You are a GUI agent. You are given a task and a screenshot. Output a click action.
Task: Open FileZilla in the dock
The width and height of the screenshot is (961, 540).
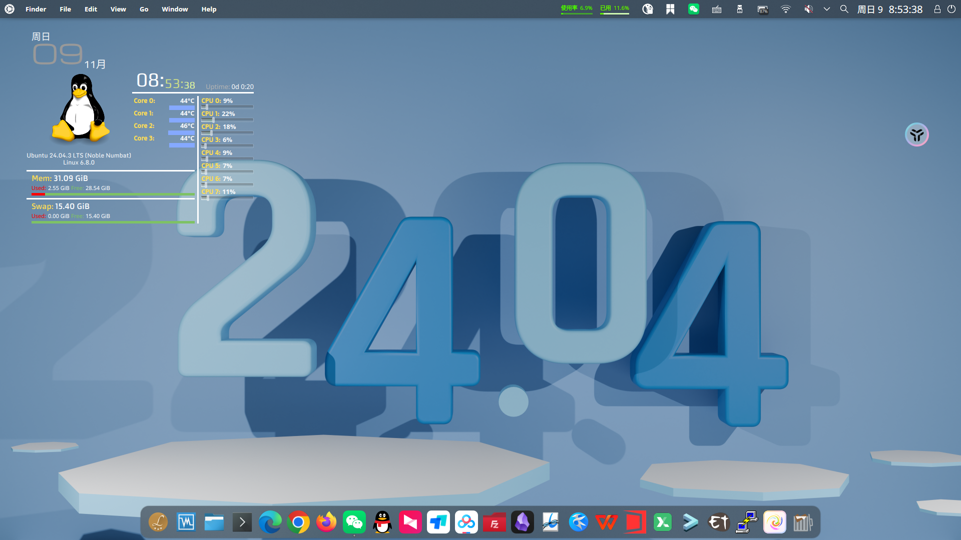[x=494, y=521]
